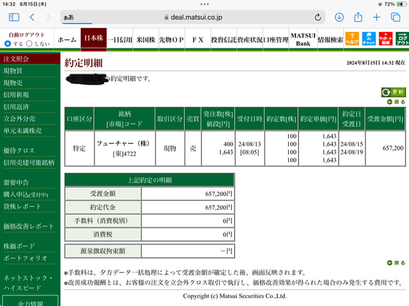
Task: Click the Wi-Fi status icon
Action: [x=380, y=4]
